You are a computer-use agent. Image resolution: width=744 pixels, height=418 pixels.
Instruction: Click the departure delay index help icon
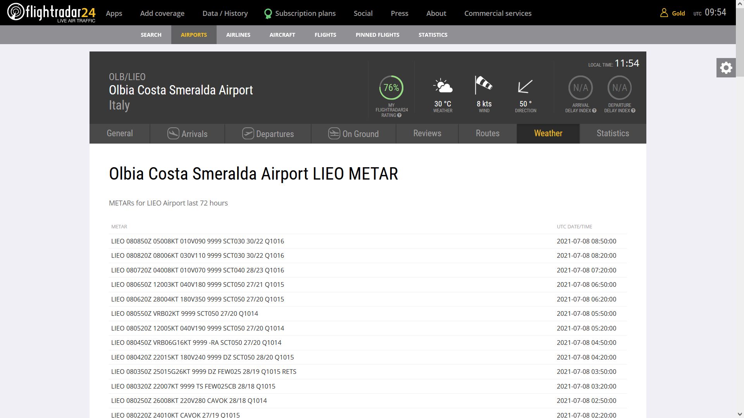(x=633, y=111)
